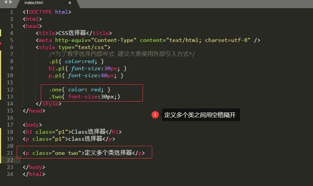
Task: Click the '</style>' closing tag
Action: 49,104
